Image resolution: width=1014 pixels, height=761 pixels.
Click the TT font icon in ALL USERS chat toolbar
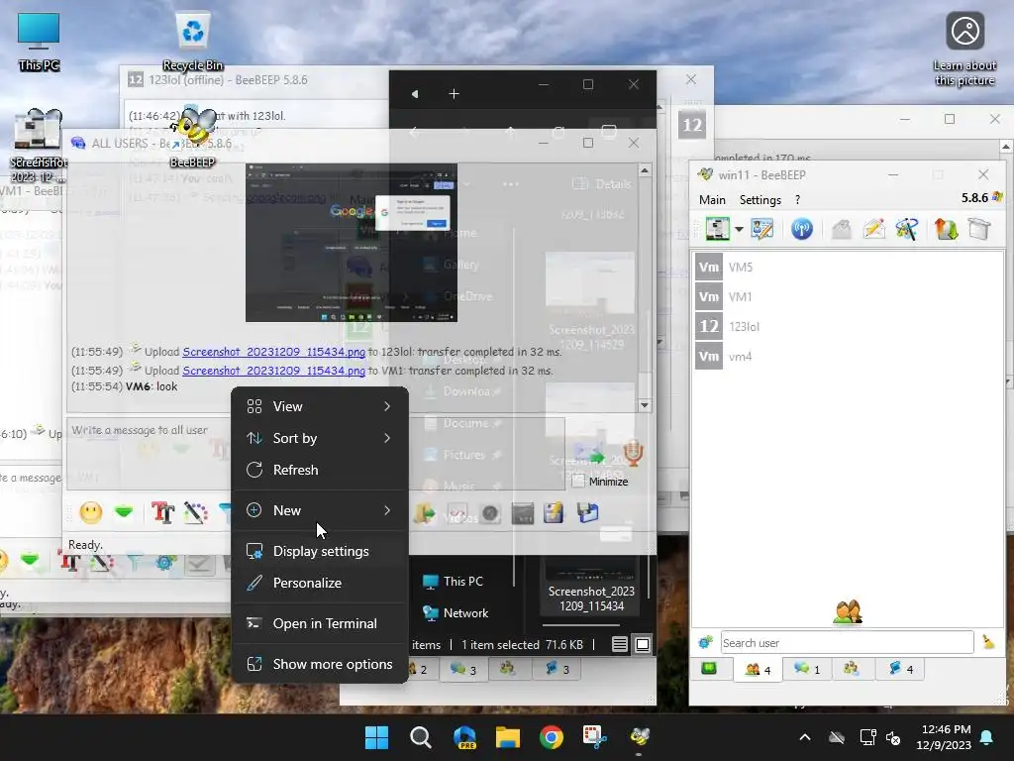pos(163,512)
